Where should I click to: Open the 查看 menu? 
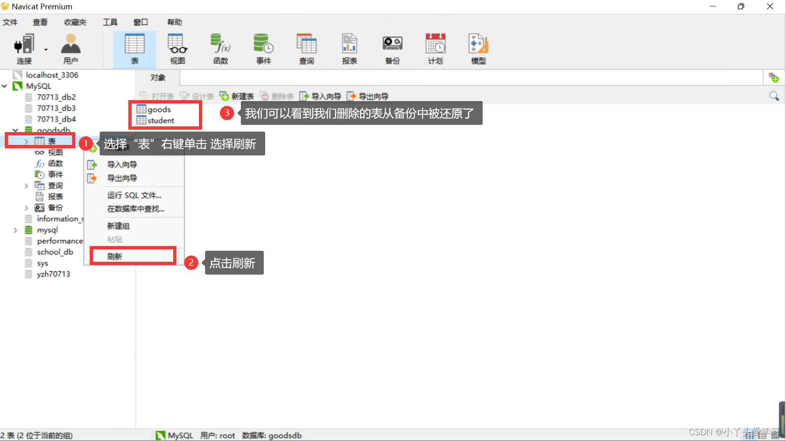pos(40,22)
